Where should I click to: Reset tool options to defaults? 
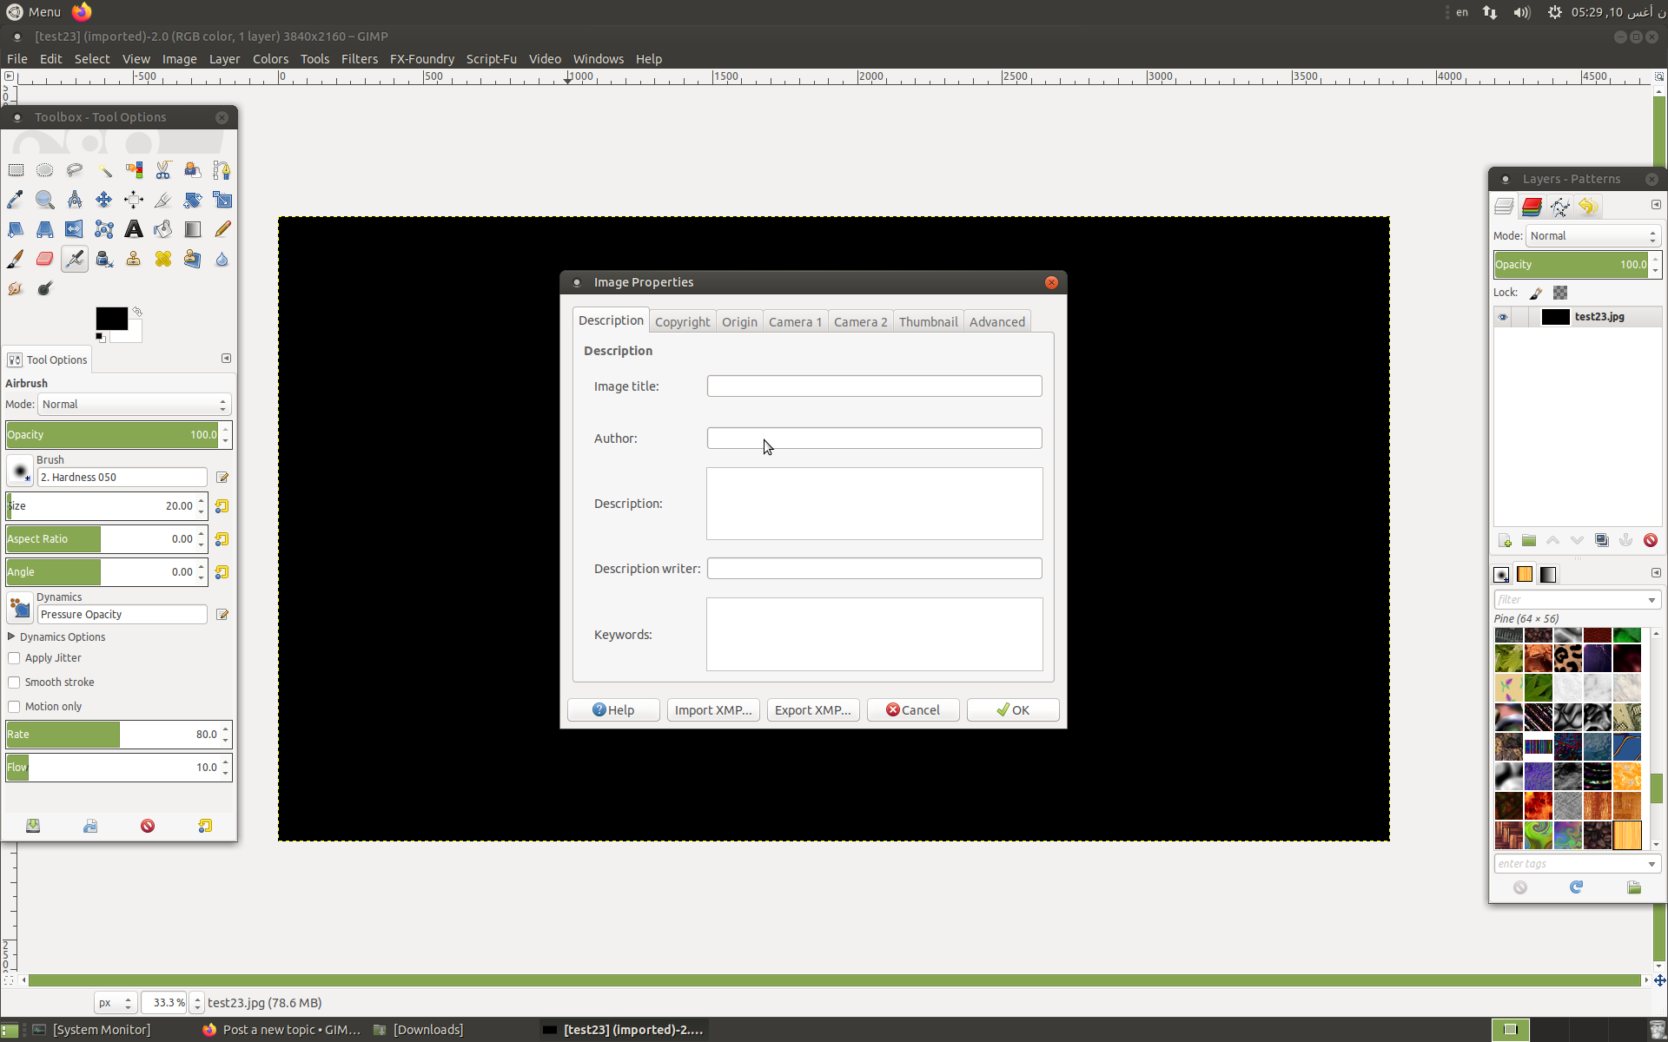pyautogui.click(x=205, y=826)
